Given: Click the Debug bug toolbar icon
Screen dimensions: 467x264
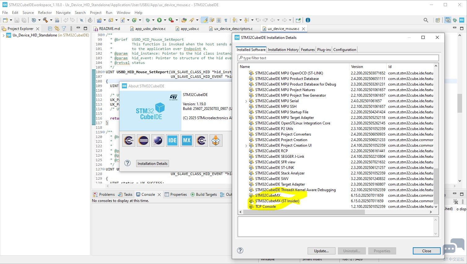Looking at the screenshot, I should pyautogui.click(x=148, y=20).
